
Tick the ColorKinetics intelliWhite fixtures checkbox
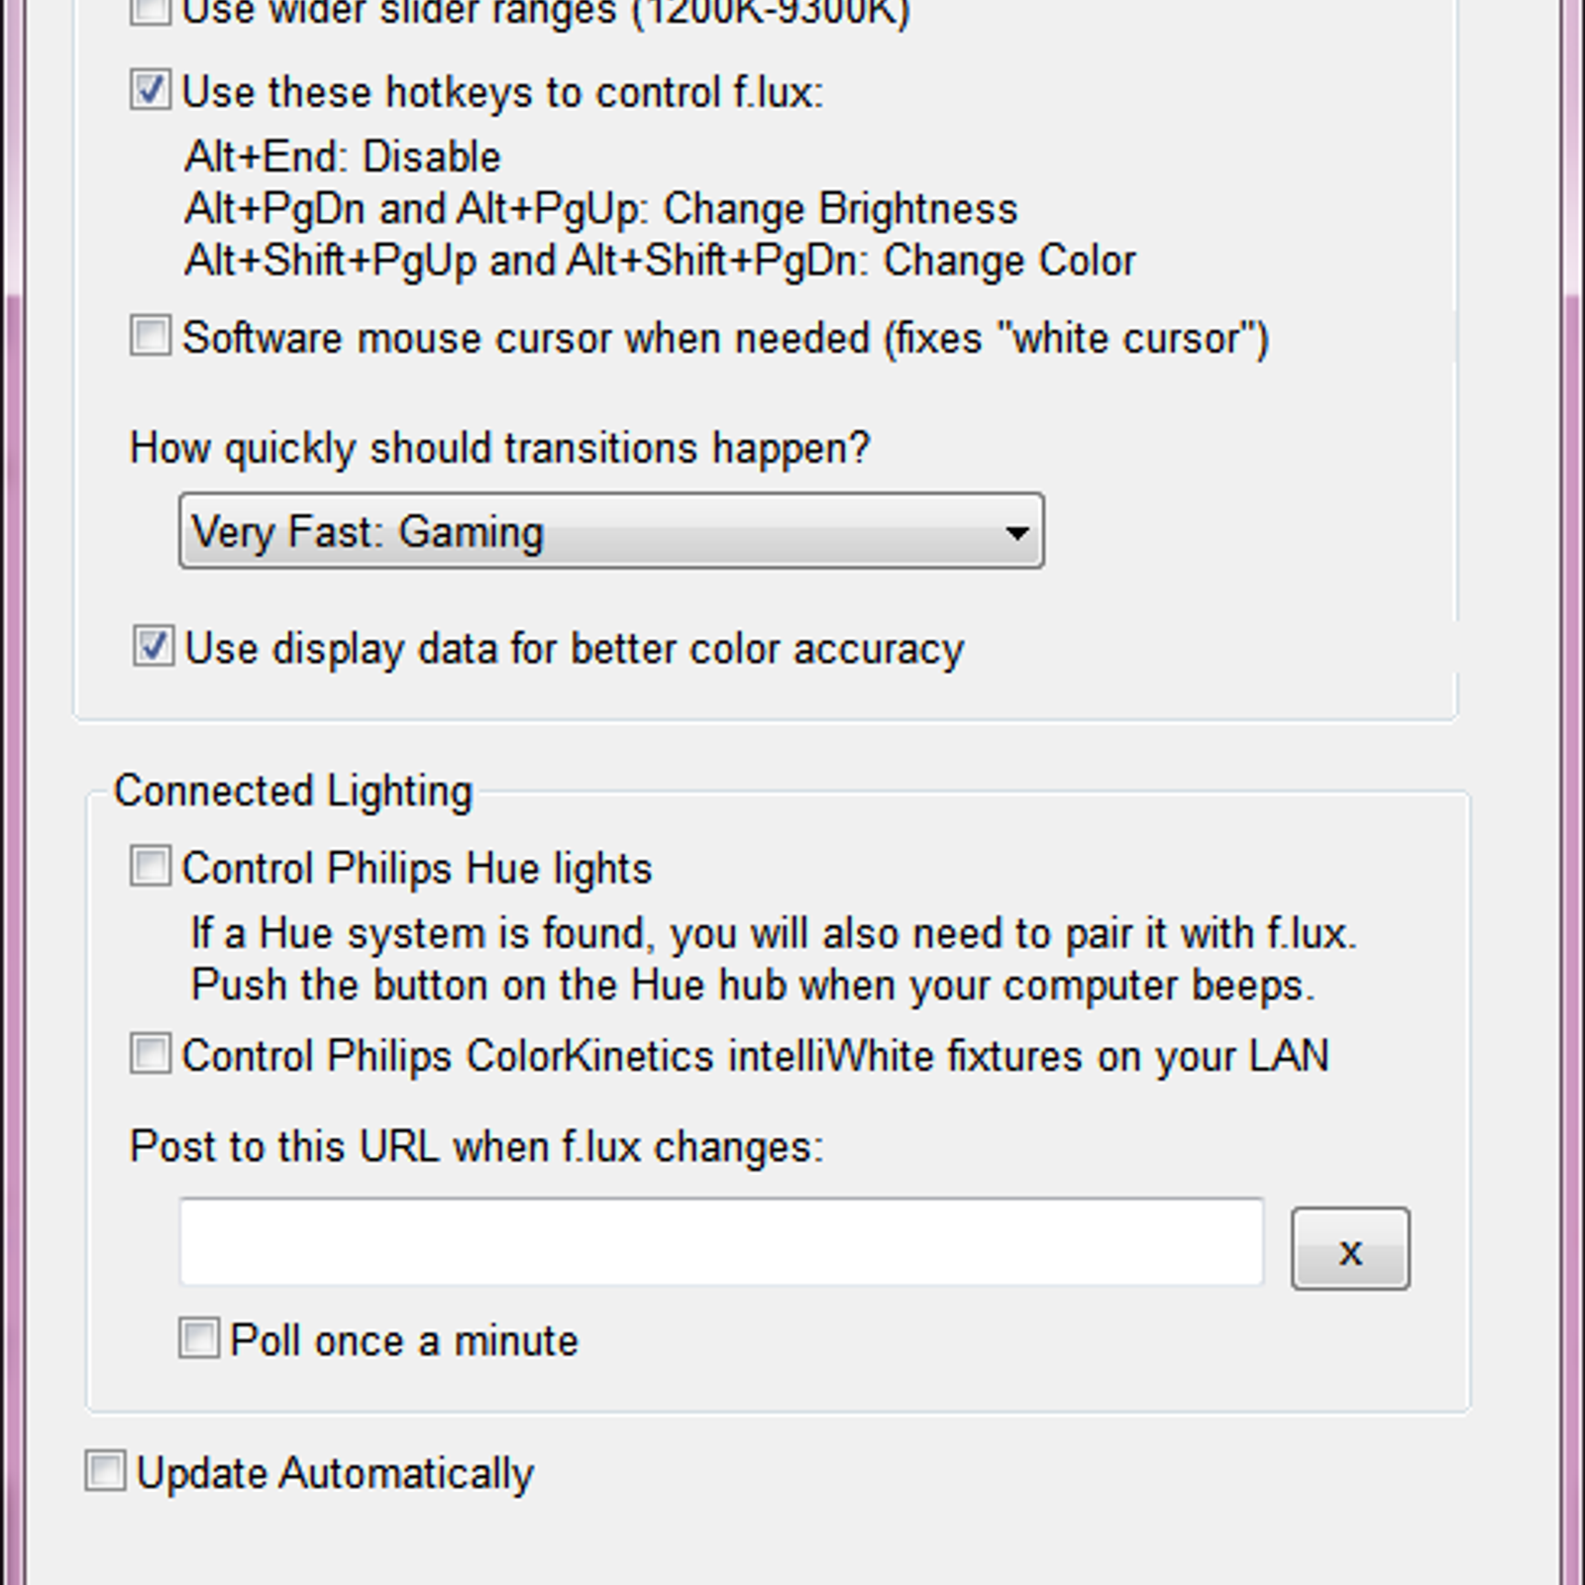coord(151,1053)
